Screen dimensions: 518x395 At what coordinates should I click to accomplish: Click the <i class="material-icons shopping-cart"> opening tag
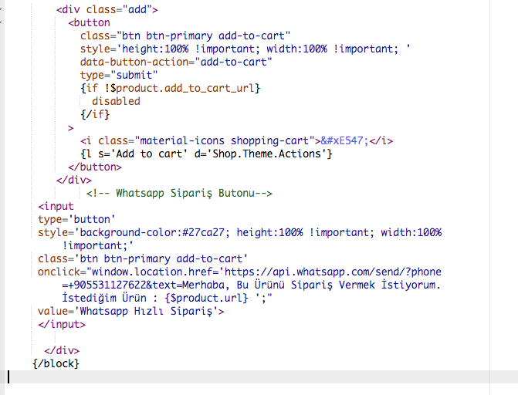click(200, 140)
